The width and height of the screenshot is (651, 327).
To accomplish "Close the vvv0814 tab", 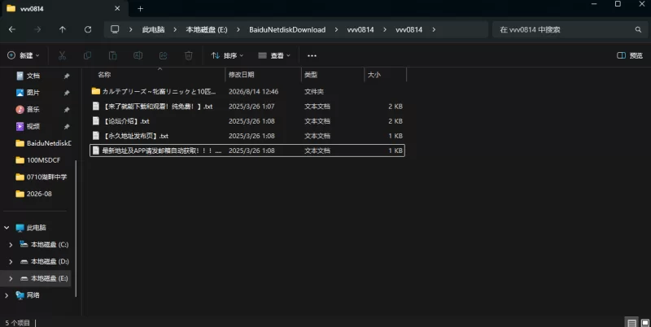I will point(117,8).
